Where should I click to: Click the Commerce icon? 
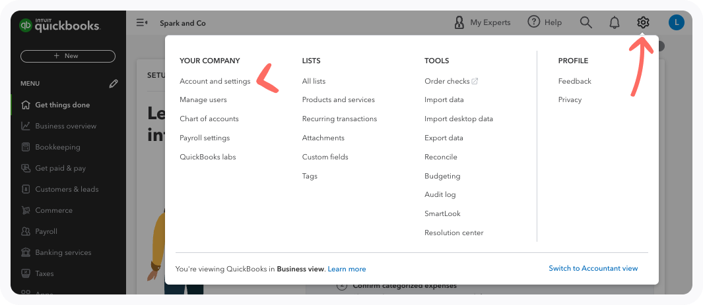(x=26, y=210)
